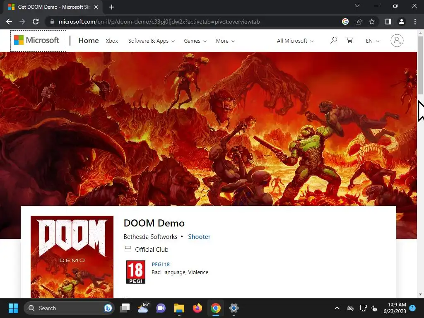This screenshot has height=318, width=424.
Task: Click the Official Club label
Action: pos(152,249)
